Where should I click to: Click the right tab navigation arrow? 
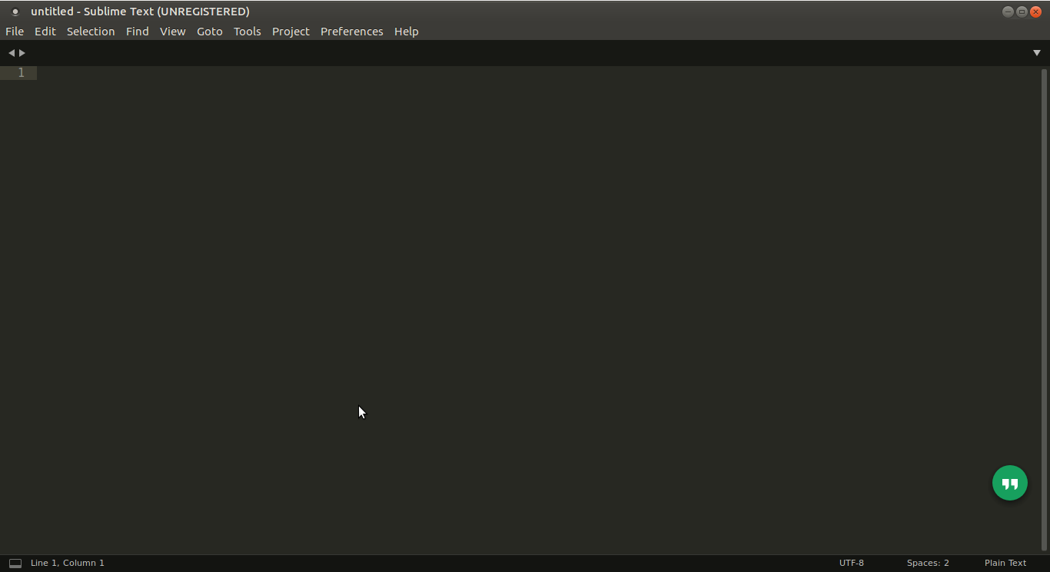22,53
